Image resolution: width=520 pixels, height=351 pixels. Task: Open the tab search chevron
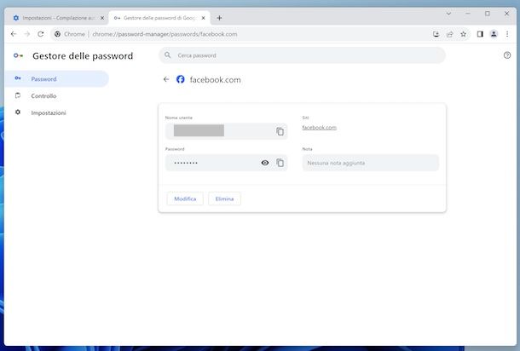click(x=448, y=14)
